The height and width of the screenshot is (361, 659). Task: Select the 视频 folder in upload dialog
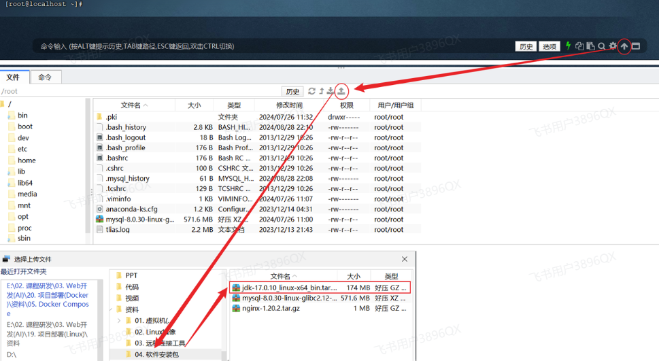click(132, 298)
